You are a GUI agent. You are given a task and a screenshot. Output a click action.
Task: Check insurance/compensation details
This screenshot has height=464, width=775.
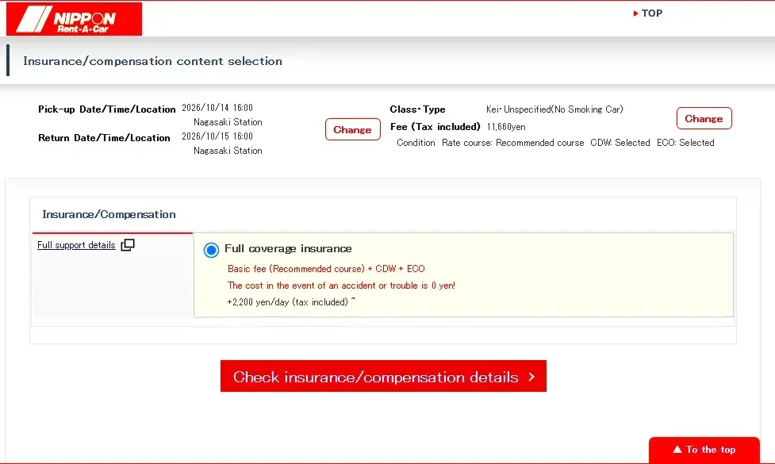(384, 376)
